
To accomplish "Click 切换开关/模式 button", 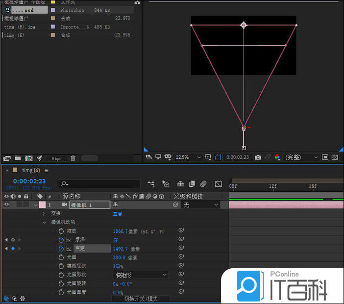I will click(x=141, y=299).
